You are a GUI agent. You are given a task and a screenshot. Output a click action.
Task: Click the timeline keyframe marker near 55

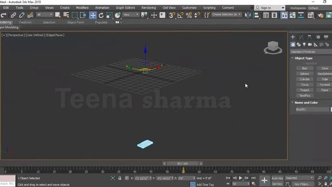(183, 170)
